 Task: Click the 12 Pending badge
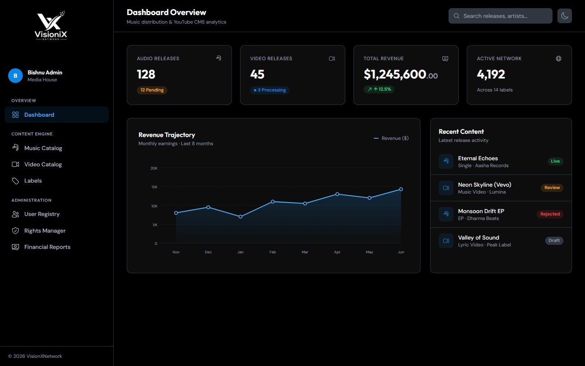click(x=152, y=90)
